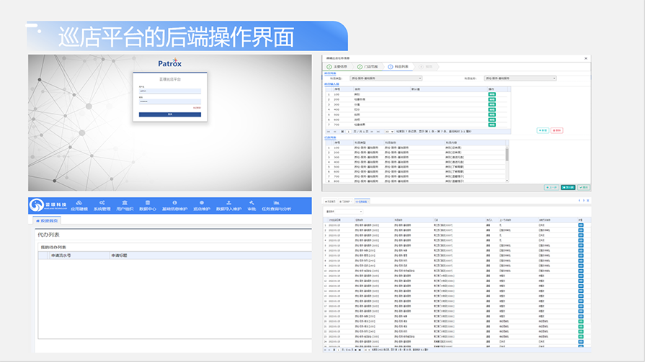Click green detail button in task row 20
The height and width of the screenshot is (362, 645).
581,321
